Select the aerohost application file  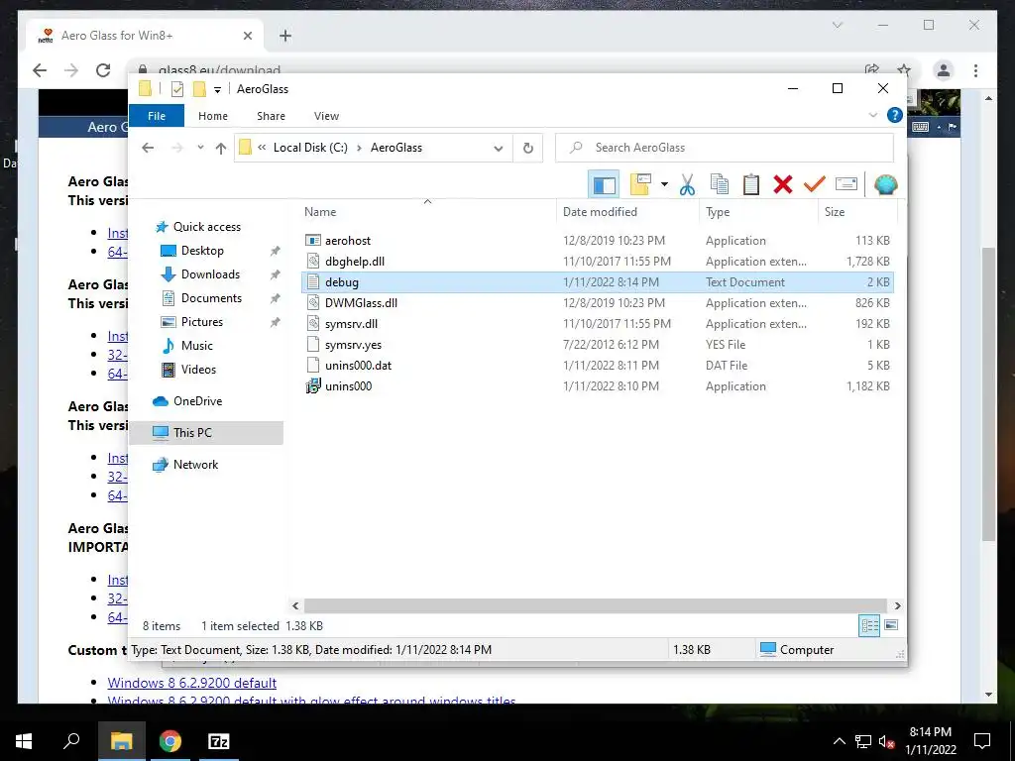(597, 241)
